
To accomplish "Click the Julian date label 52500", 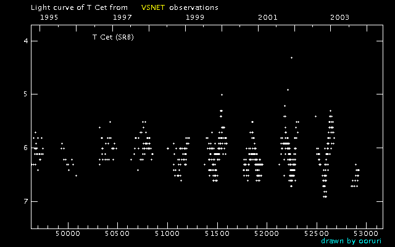I will [317, 233].
